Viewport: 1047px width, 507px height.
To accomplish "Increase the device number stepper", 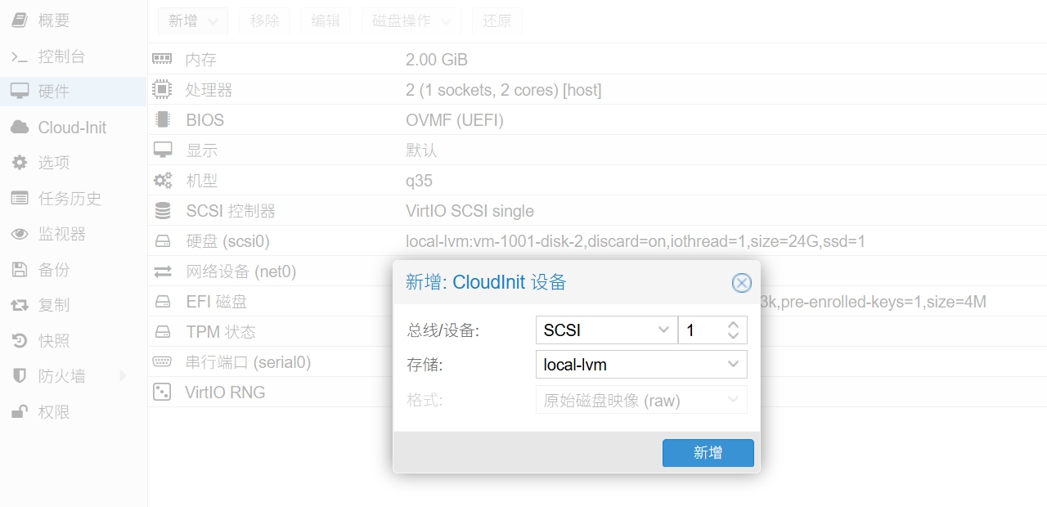I will (733, 325).
